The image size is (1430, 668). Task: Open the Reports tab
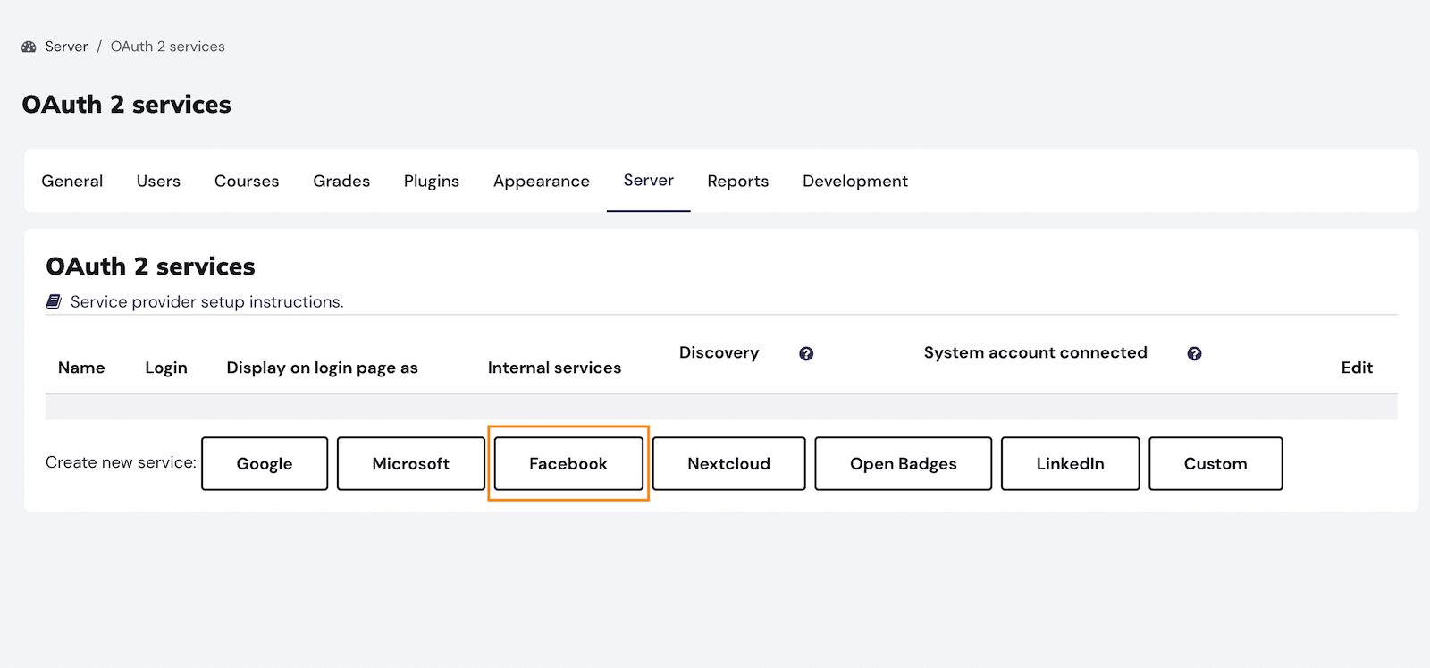738,181
